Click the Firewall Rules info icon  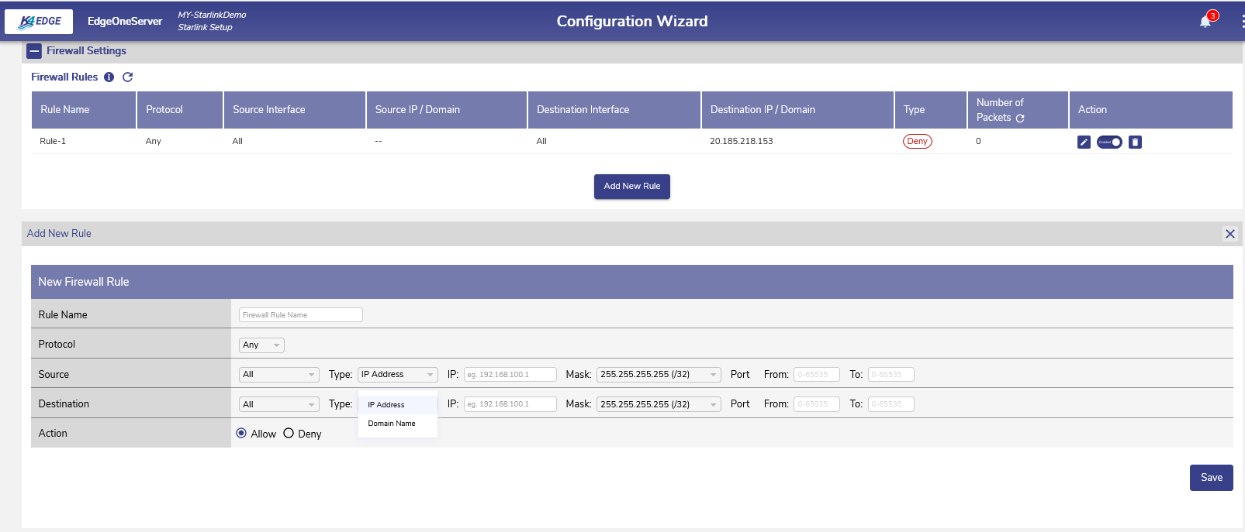(109, 77)
